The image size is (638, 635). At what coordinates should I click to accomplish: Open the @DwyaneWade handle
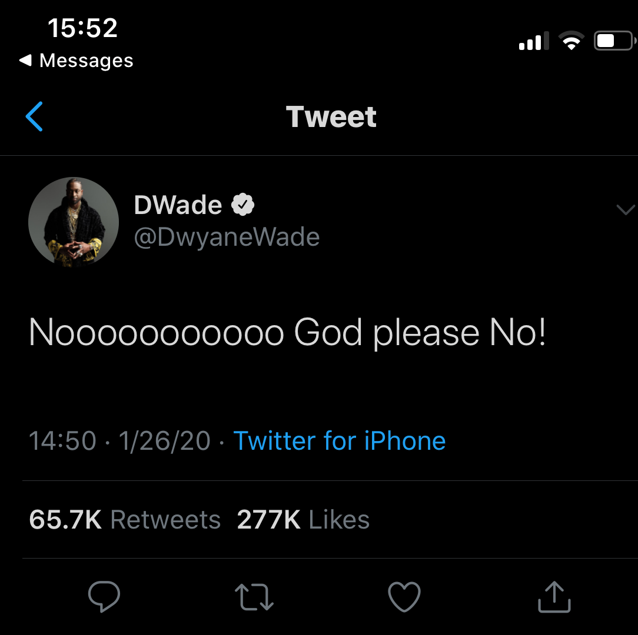tap(227, 237)
